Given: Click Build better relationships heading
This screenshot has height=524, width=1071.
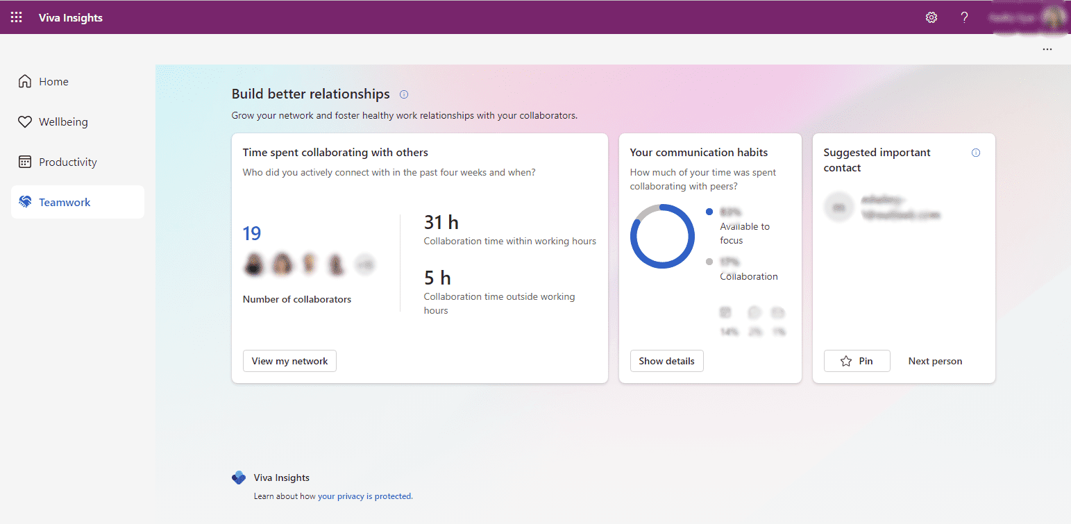Looking at the screenshot, I should (x=310, y=94).
